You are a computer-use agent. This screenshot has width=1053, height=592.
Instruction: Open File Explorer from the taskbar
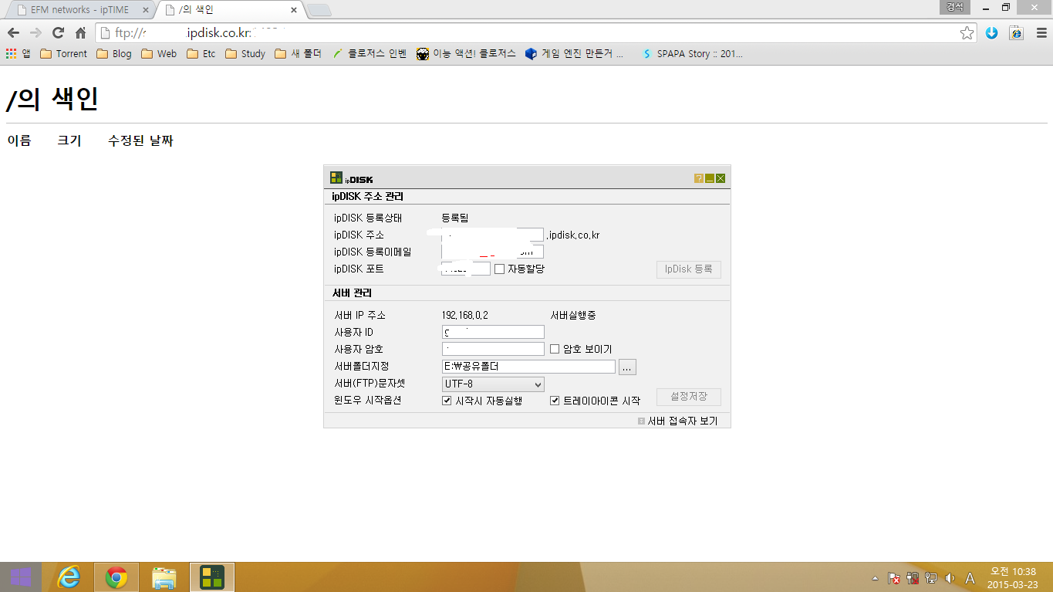coord(164,577)
